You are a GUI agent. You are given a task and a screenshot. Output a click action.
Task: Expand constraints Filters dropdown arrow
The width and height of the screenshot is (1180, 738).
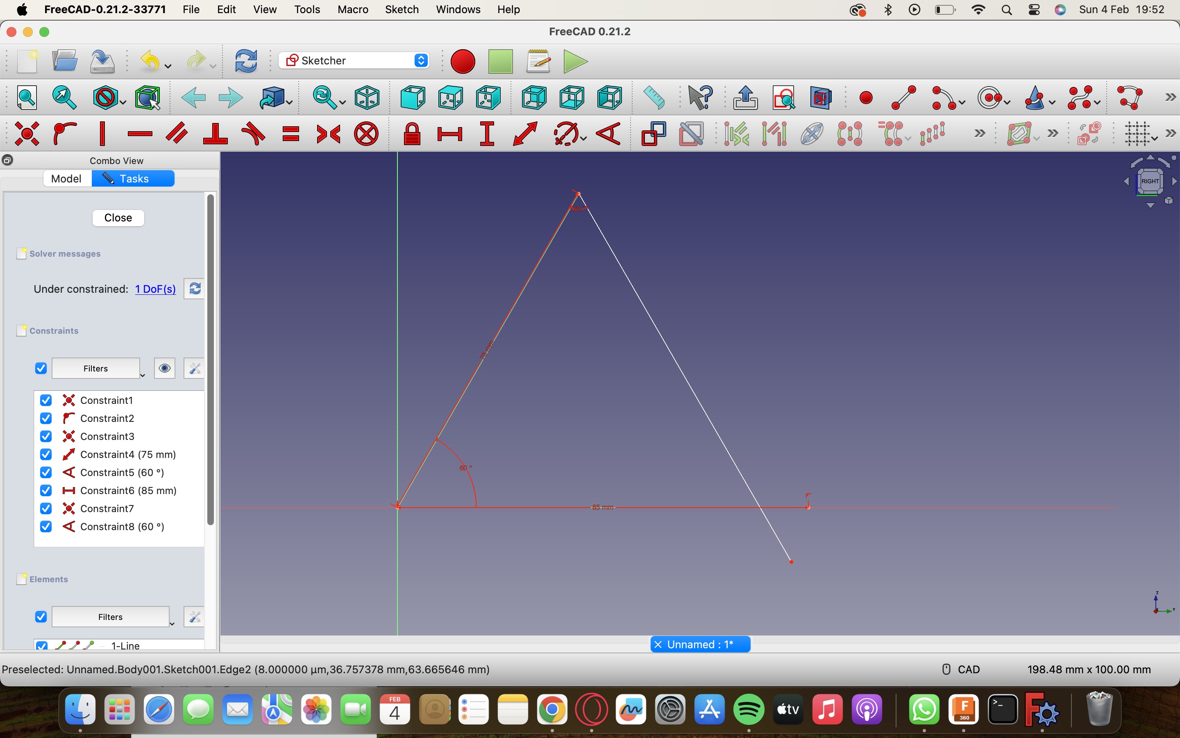tap(143, 375)
